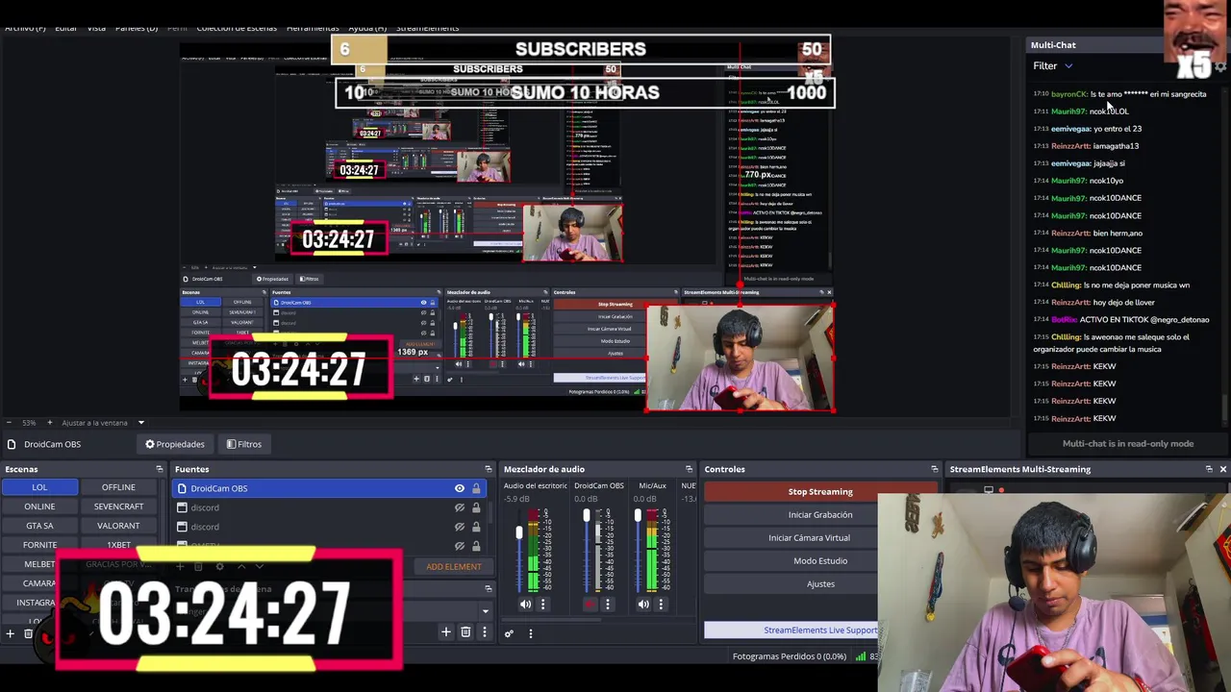
Task: Zoom in the preview with plus icon
Action: click(49, 423)
